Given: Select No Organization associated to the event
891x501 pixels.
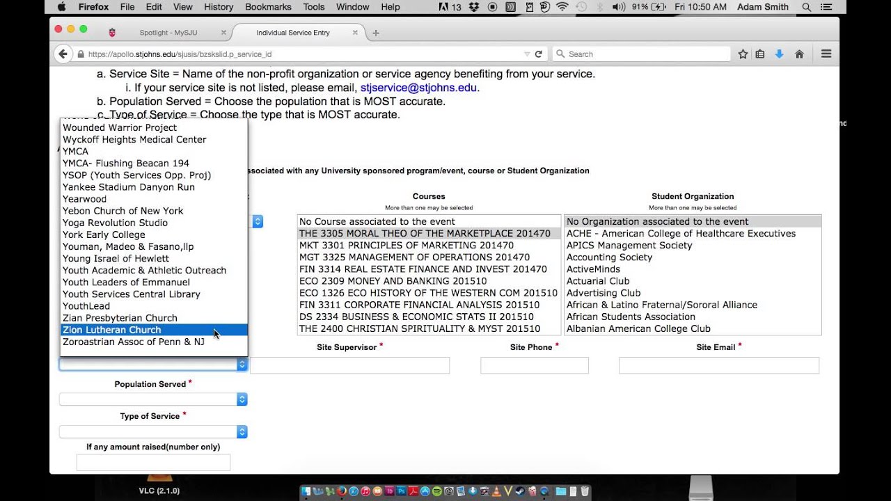Looking at the screenshot, I should [x=693, y=221].
